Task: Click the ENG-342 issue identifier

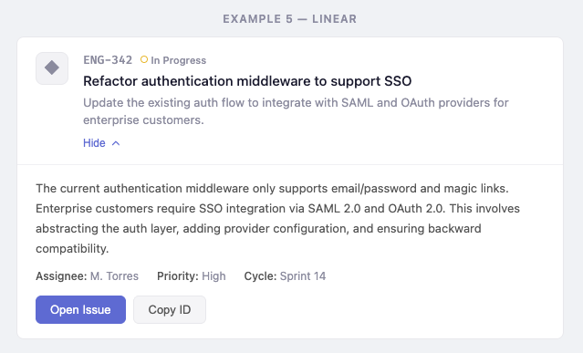Action: coord(108,60)
